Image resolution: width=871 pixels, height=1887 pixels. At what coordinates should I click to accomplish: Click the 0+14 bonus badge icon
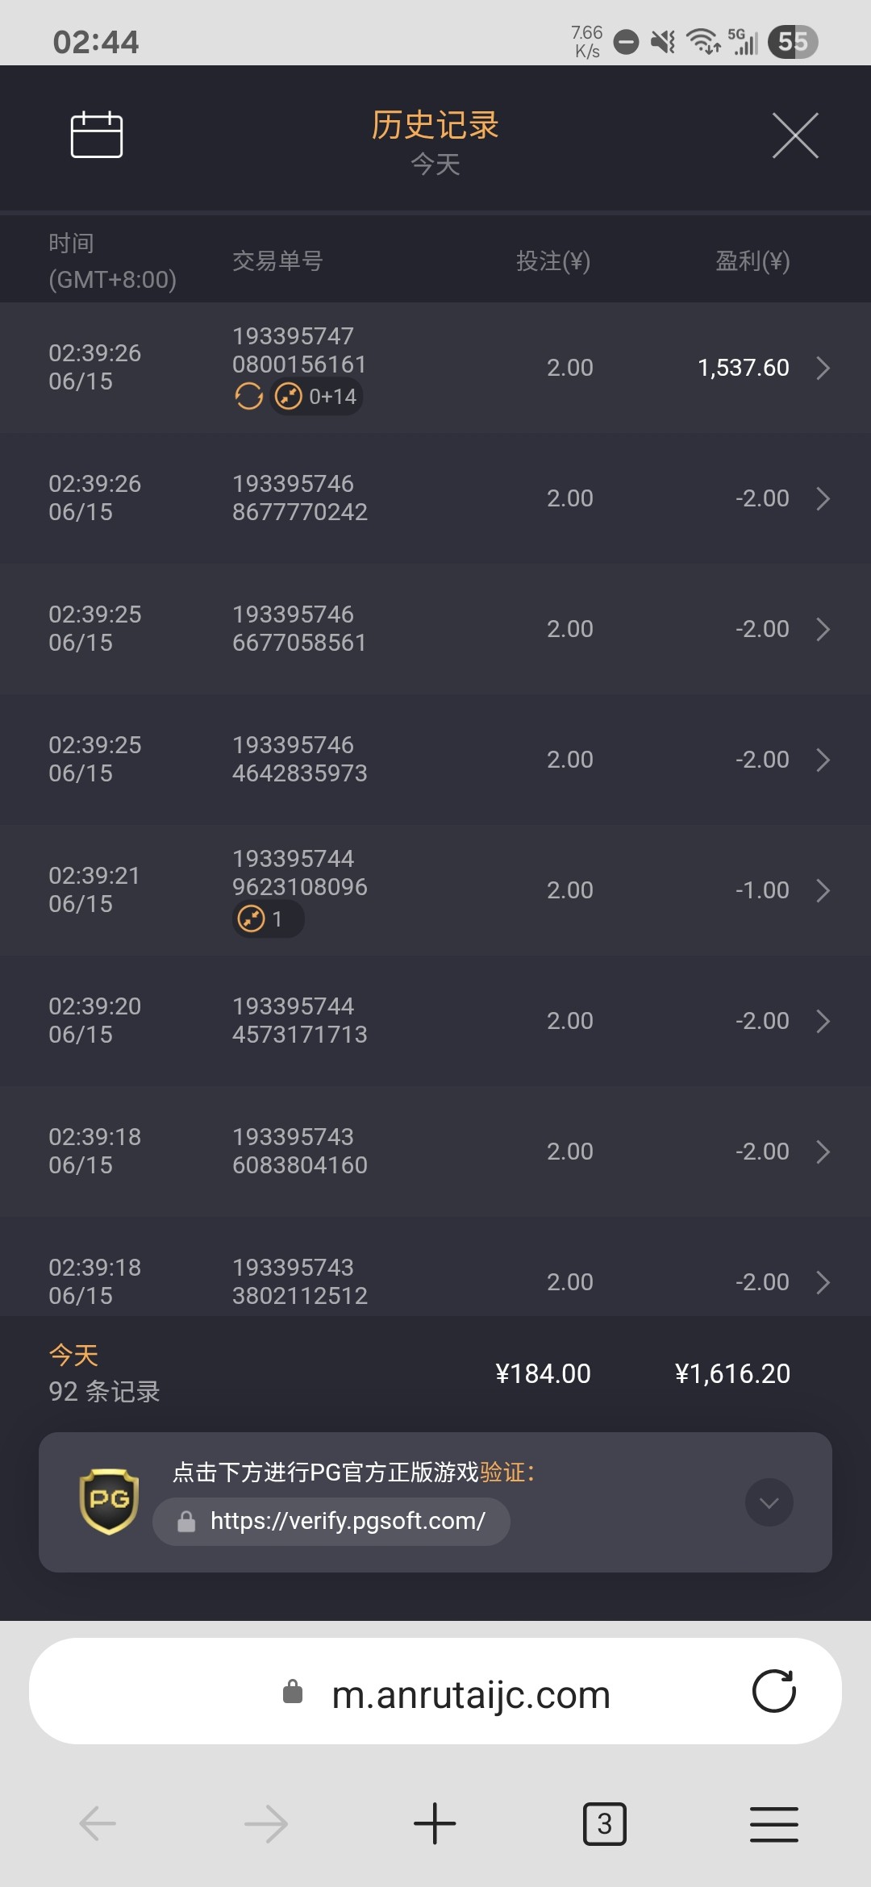316,397
